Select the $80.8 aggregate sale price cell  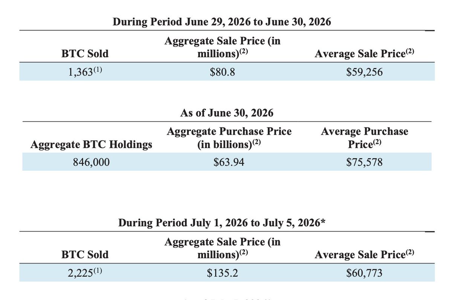point(223,72)
